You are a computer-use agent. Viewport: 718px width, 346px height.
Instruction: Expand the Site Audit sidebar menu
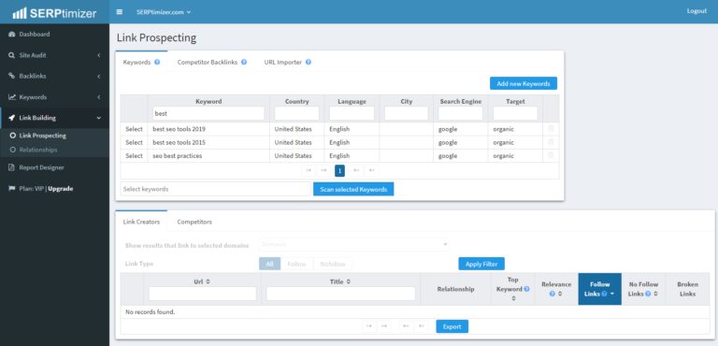tap(54, 55)
